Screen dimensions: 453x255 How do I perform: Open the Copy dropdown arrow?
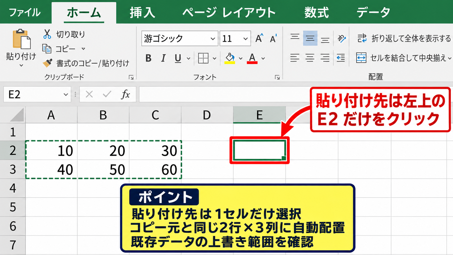(x=83, y=49)
